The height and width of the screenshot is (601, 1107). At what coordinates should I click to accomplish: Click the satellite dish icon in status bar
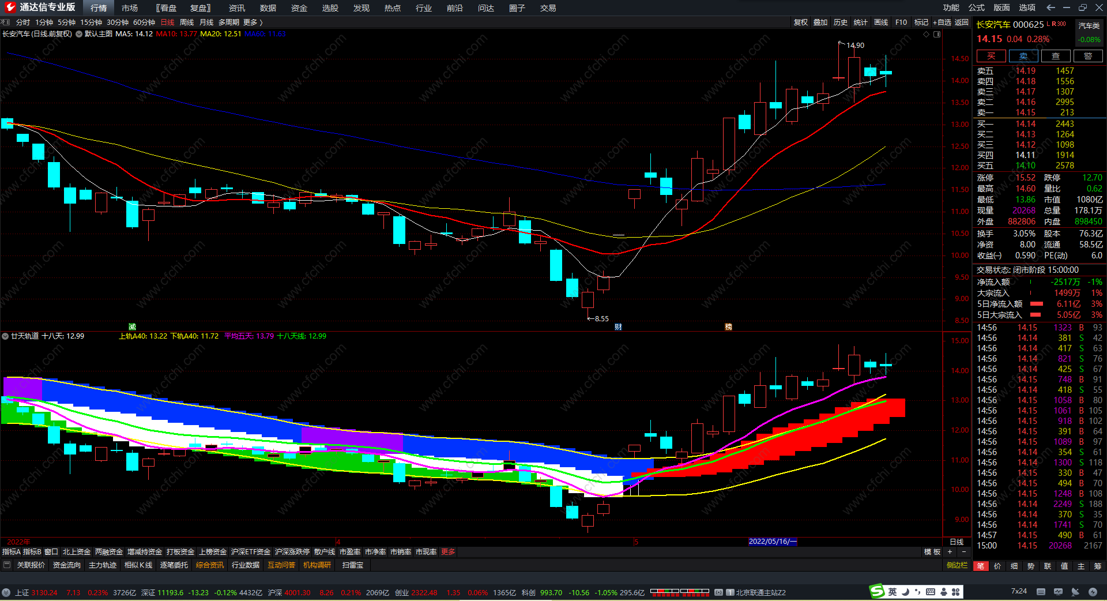(x=1075, y=592)
